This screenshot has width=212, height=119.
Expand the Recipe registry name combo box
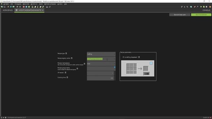pos(114,59)
